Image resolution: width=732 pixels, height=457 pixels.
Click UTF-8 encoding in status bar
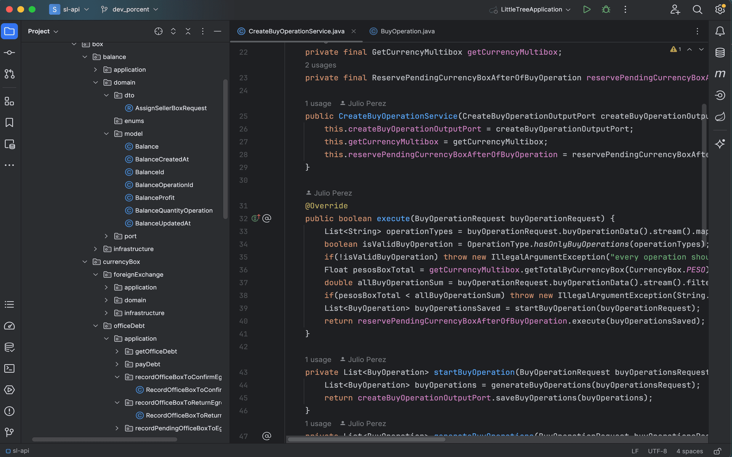tap(657, 451)
